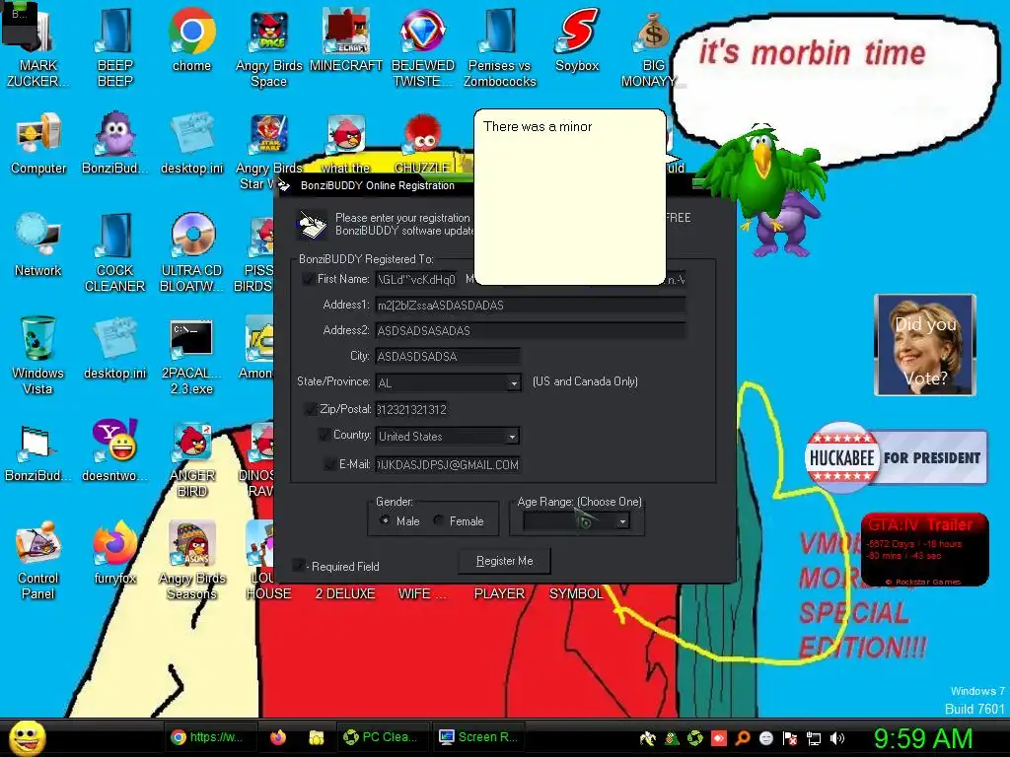Open the Action Center flag tray icon
Screen dimensions: 1010x757
790,738
